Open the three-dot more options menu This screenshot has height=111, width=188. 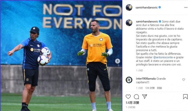[x=186, y=7]
